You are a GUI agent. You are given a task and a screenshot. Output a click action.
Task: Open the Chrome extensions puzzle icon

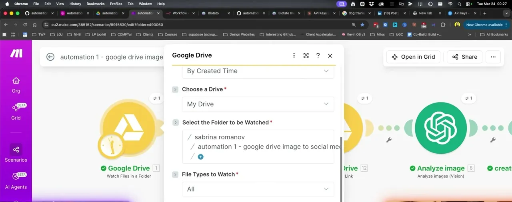(443, 25)
